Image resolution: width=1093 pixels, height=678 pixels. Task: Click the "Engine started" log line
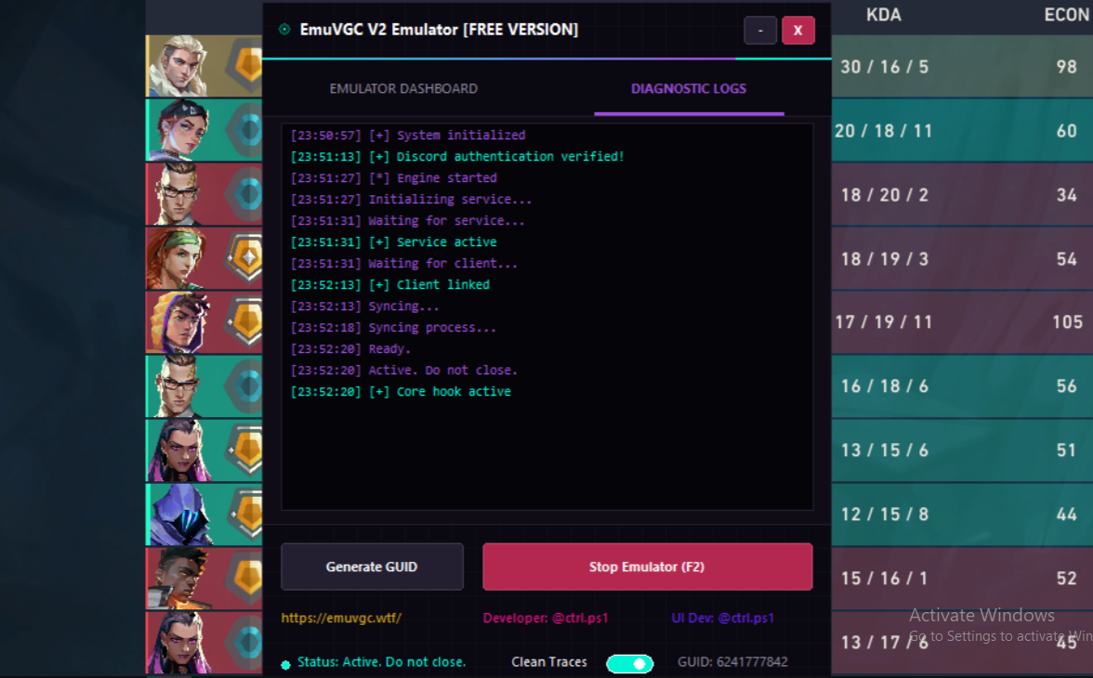click(394, 178)
